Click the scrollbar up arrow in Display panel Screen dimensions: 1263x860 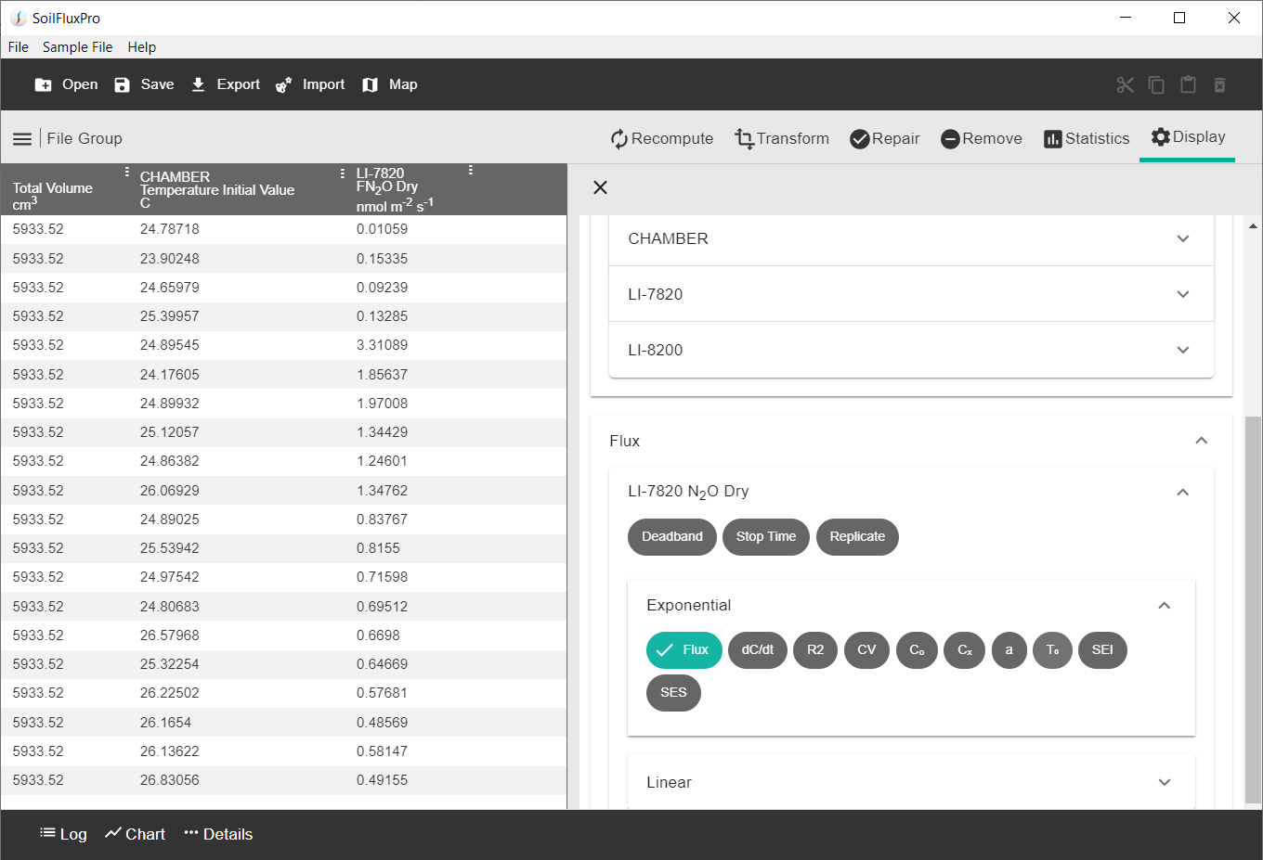pyautogui.click(x=1253, y=225)
